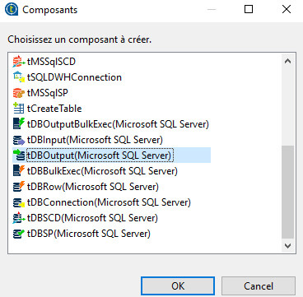This screenshot has height=297, width=303.
Task: Click the tCreateTable grid icon
Action: (19, 109)
